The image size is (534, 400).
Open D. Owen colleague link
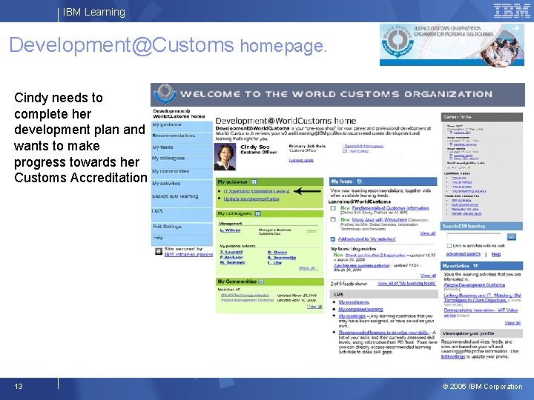point(277,253)
